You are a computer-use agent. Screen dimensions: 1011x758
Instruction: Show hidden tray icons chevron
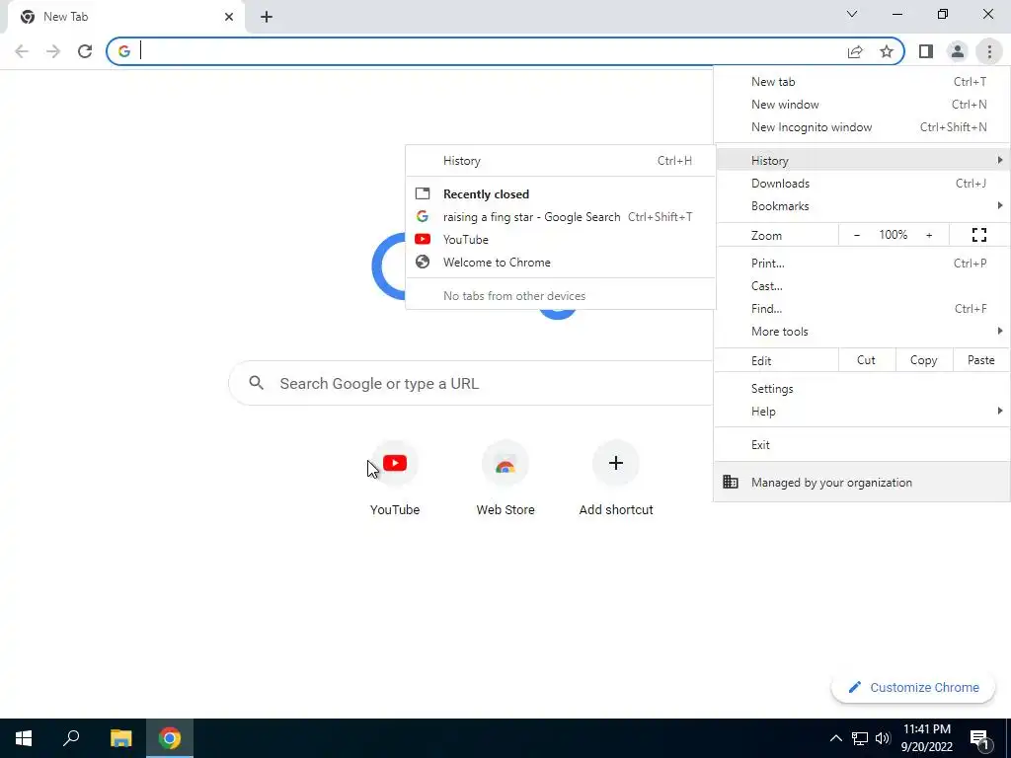pos(835,738)
